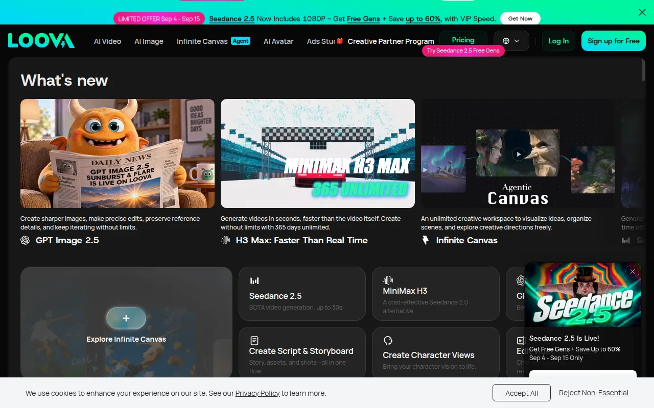The width and height of the screenshot is (654, 408).
Task: Click the document icon above Create Script & Storyboard
Action: (254, 340)
